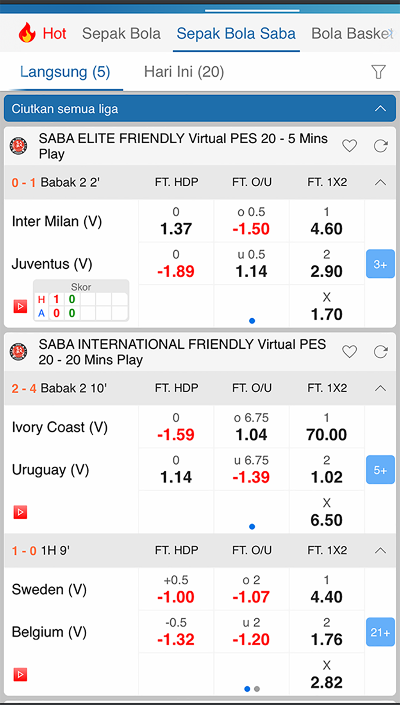Image resolution: width=400 pixels, height=705 pixels.
Task: Open the Sepak Bola tab
Action: tap(121, 34)
